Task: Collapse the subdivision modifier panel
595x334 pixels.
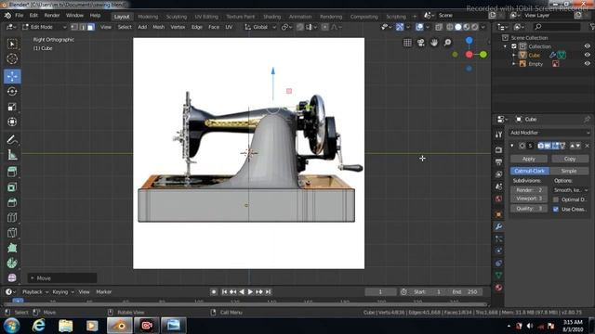Action: [512, 146]
